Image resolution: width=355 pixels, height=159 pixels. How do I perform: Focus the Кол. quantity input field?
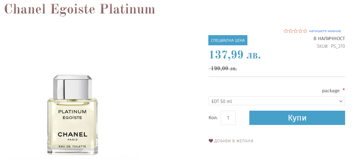228,118
